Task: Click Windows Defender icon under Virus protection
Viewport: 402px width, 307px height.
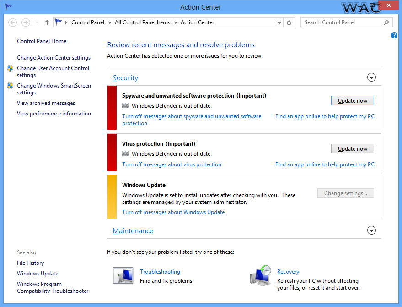Action: (125, 153)
